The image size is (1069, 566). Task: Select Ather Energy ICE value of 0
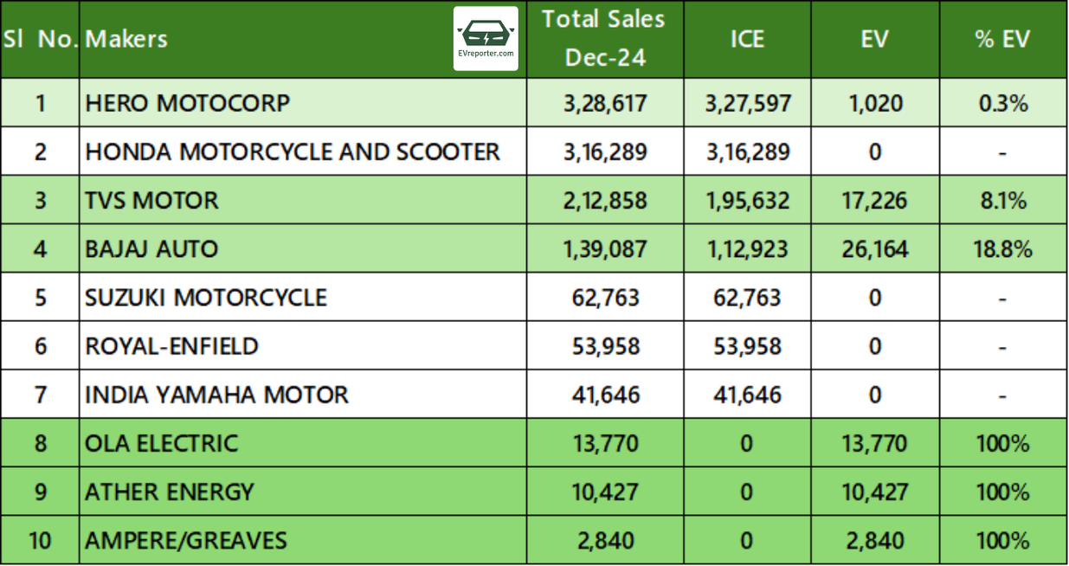pos(747,492)
